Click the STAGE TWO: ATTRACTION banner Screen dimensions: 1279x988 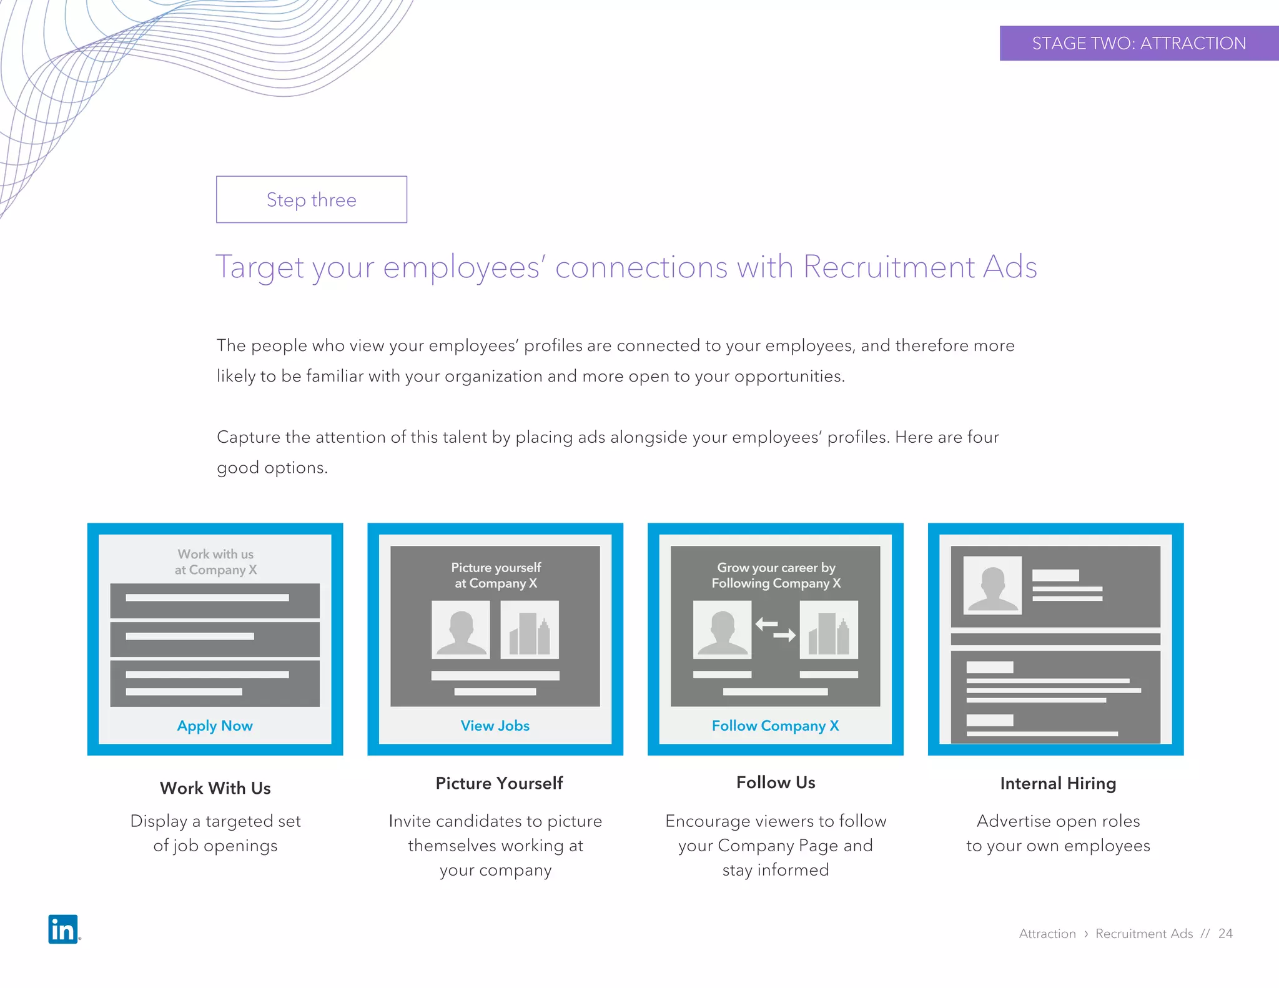click(x=1139, y=43)
